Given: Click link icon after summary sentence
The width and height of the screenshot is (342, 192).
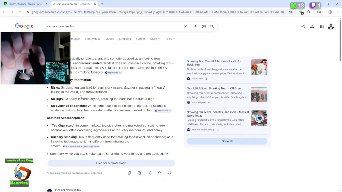Looking at the screenshot, I should click(166, 154).
